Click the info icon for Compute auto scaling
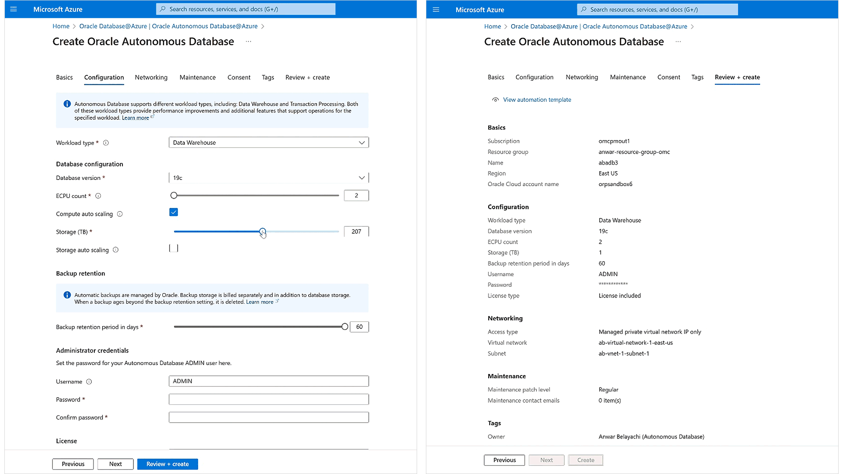843x474 pixels. coord(120,214)
